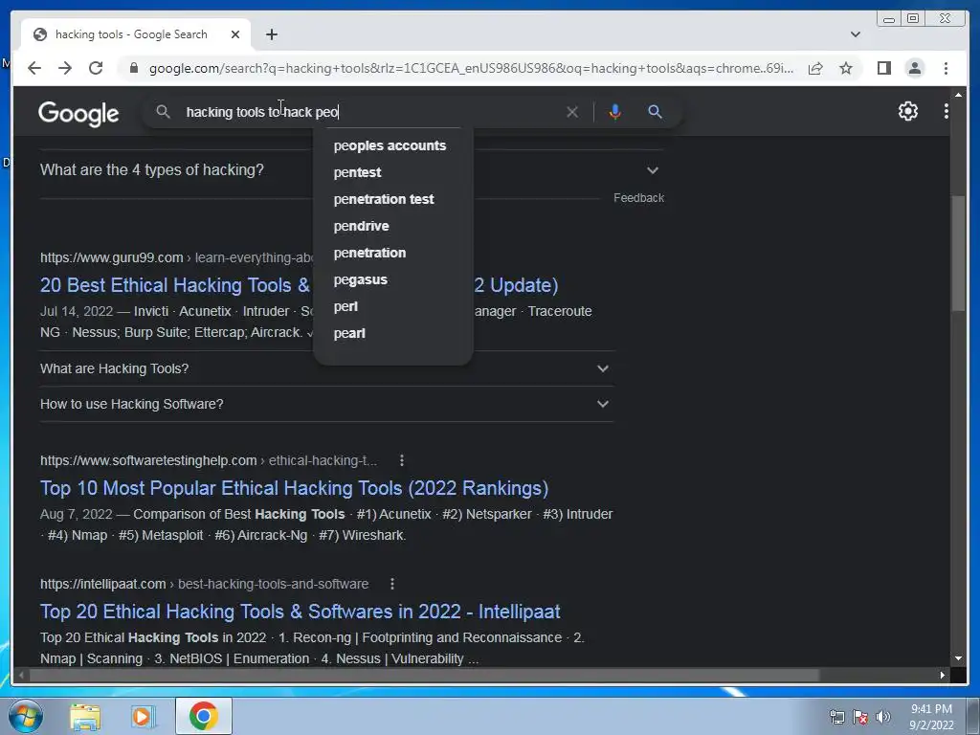Image resolution: width=980 pixels, height=735 pixels.
Task: Focus the Chrome address bar
Action: pyautogui.click(x=471, y=68)
